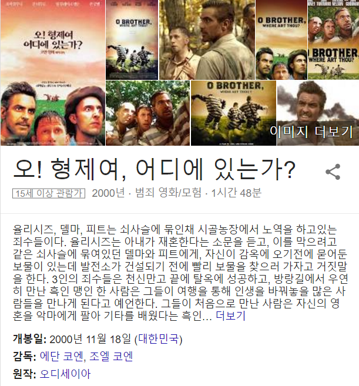
Task: Click the 감독 director label
Action: pos(24,356)
